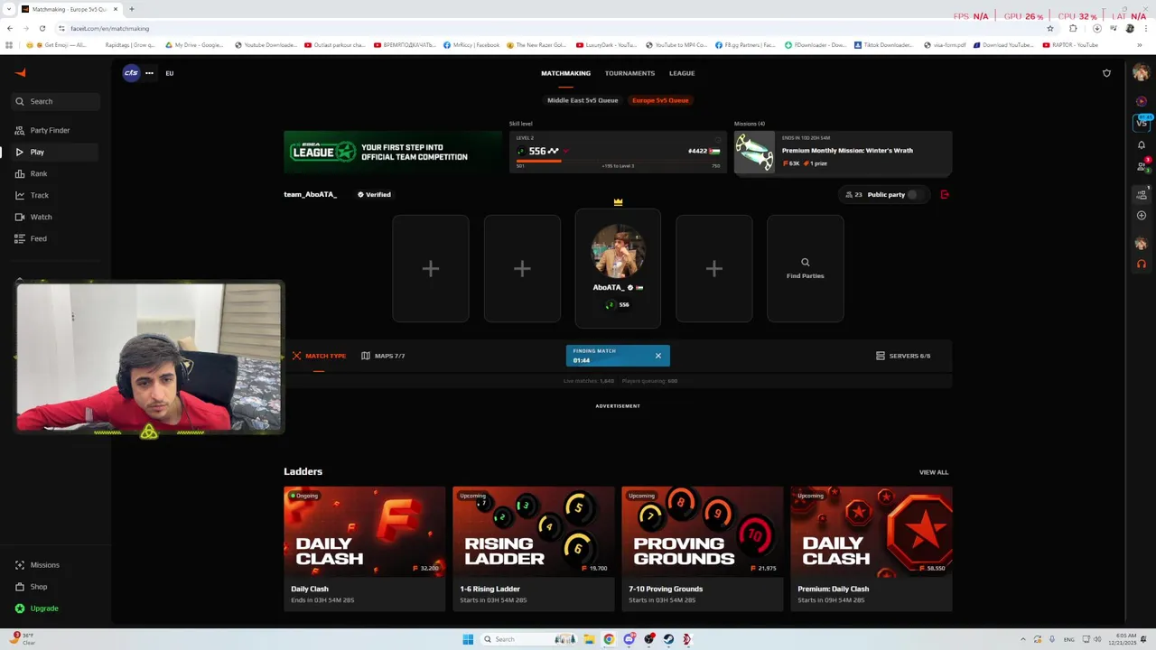Open the notifications bell
This screenshot has width=1156, height=650.
click(x=1142, y=144)
